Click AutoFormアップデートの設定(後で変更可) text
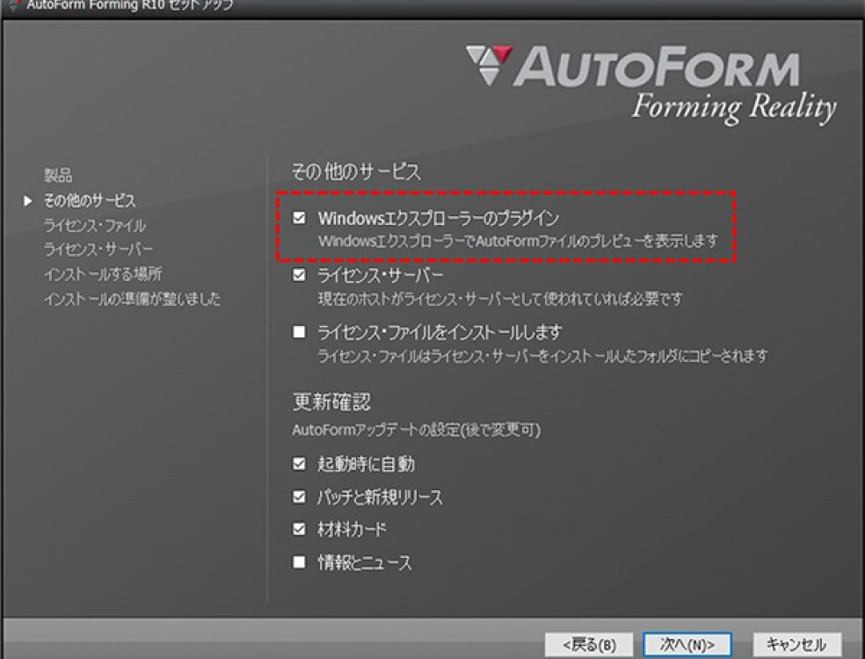 coord(416,430)
